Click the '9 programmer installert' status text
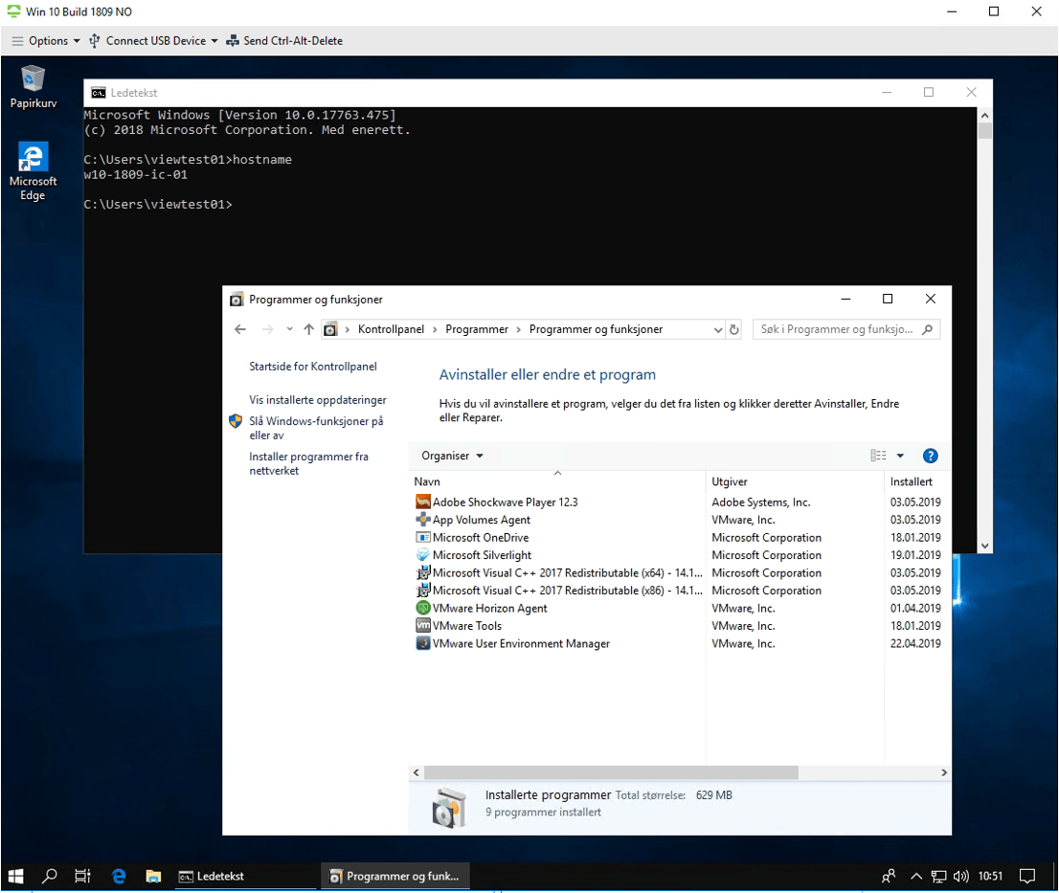The width and height of the screenshot is (1059, 893). pos(543,812)
